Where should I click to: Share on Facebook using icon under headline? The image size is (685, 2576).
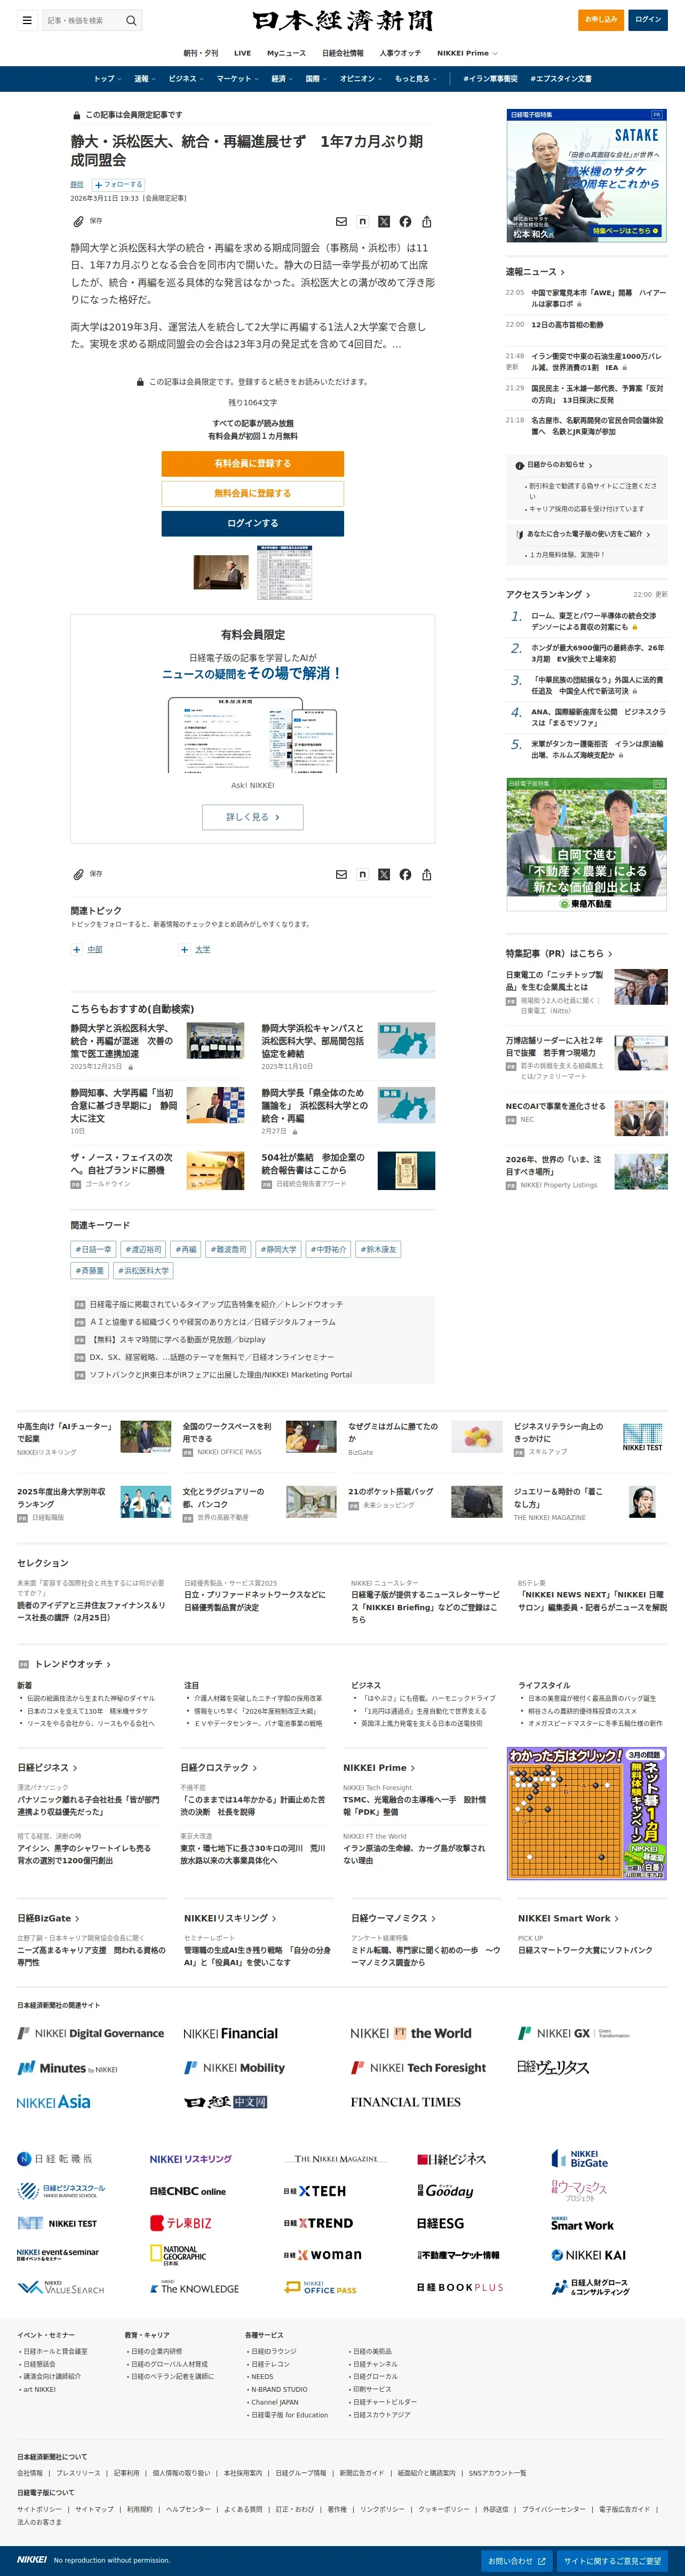point(405,222)
